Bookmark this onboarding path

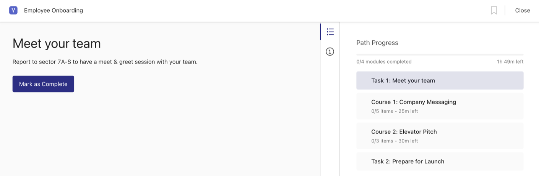click(x=494, y=11)
